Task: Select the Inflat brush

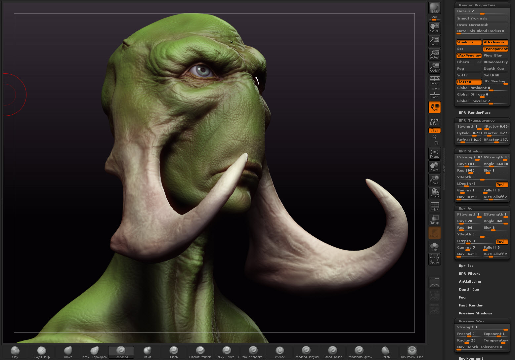Action: click(148, 352)
